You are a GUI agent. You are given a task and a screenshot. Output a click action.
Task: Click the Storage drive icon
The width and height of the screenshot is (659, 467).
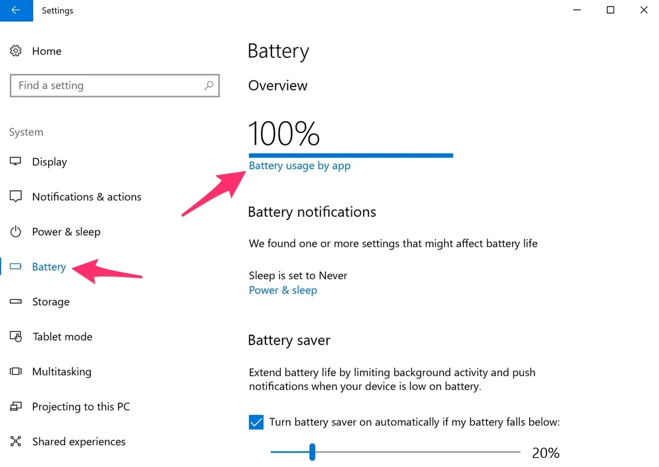16,302
